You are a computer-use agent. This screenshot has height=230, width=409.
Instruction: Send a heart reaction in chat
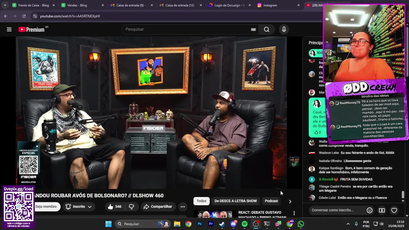coord(394,210)
